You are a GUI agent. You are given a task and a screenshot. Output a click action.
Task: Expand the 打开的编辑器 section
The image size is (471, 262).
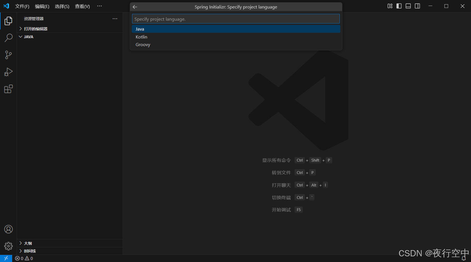point(70,29)
